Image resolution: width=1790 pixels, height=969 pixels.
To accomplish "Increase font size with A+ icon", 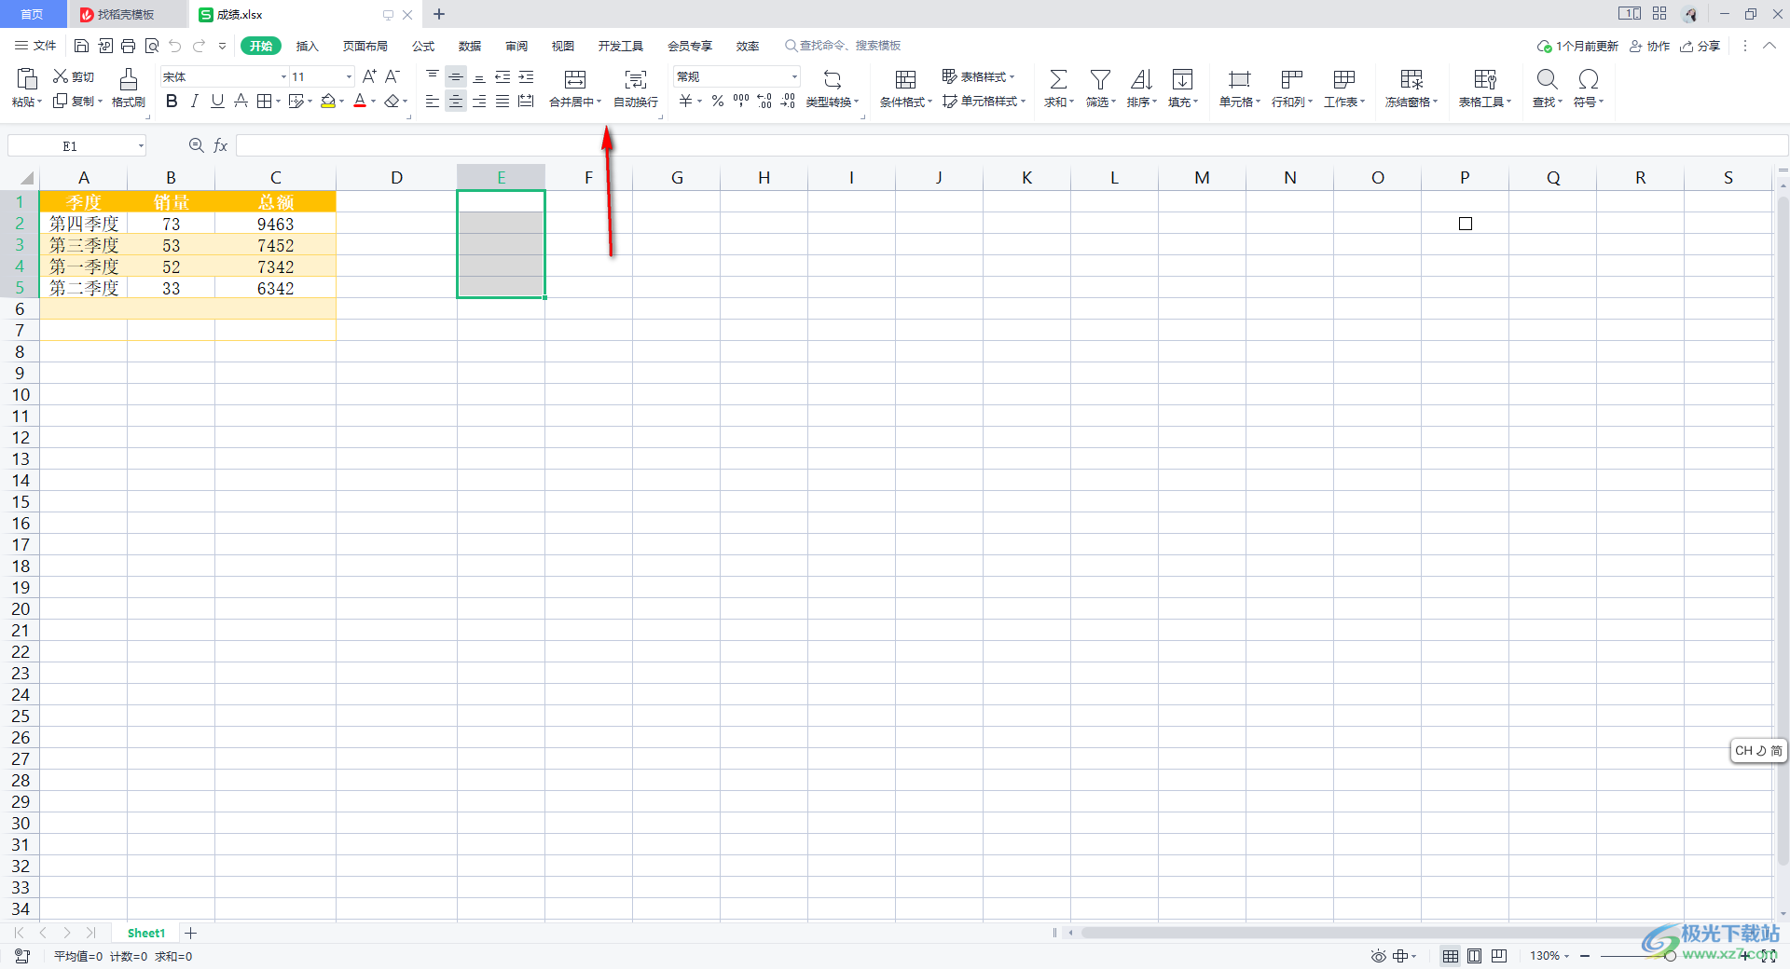I will tap(370, 76).
